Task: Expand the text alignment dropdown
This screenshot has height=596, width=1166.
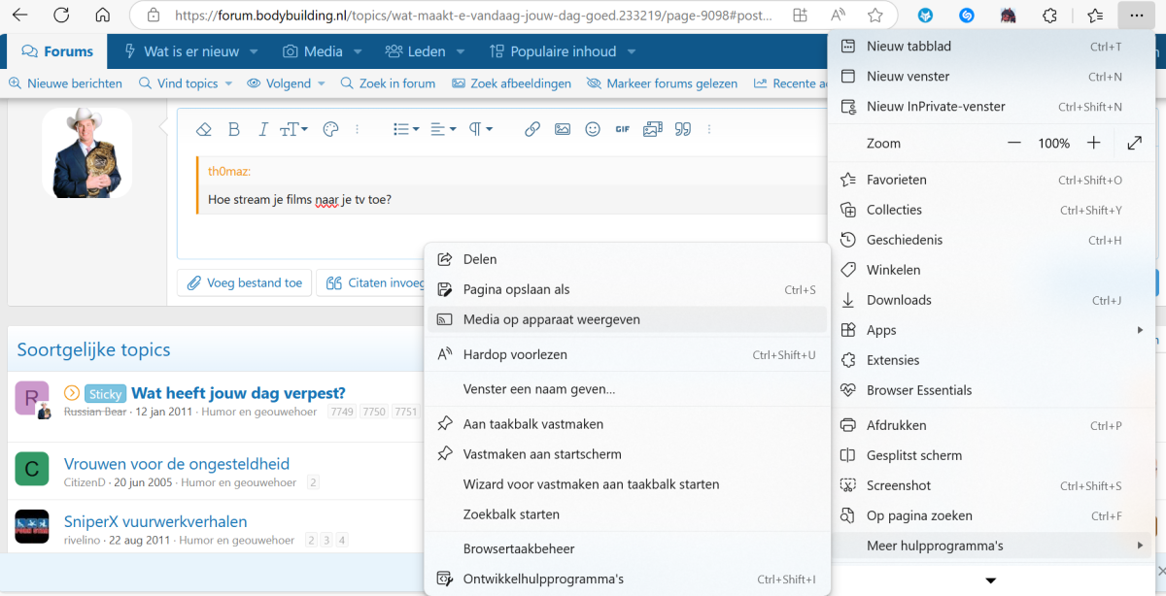Action: pos(443,129)
